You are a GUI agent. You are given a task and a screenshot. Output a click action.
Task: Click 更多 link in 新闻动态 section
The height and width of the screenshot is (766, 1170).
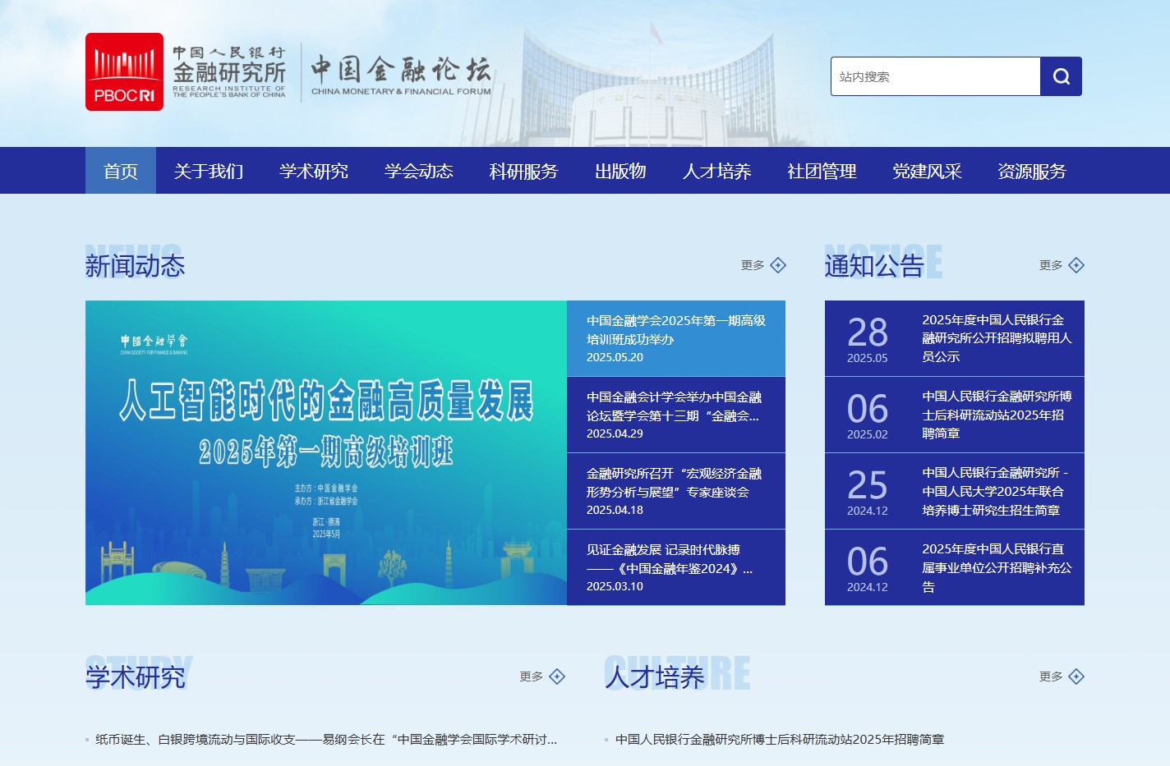(x=753, y=265)
